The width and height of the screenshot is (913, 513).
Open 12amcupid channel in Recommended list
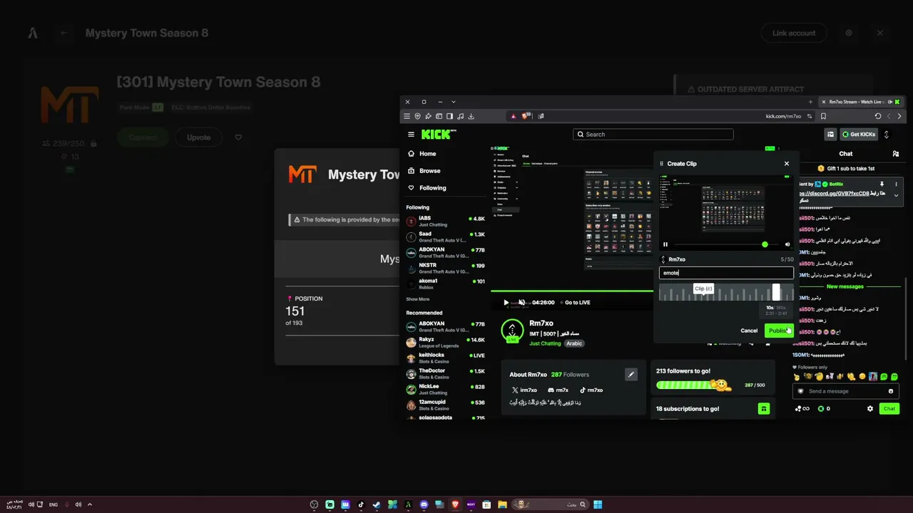tap(446, 405)
